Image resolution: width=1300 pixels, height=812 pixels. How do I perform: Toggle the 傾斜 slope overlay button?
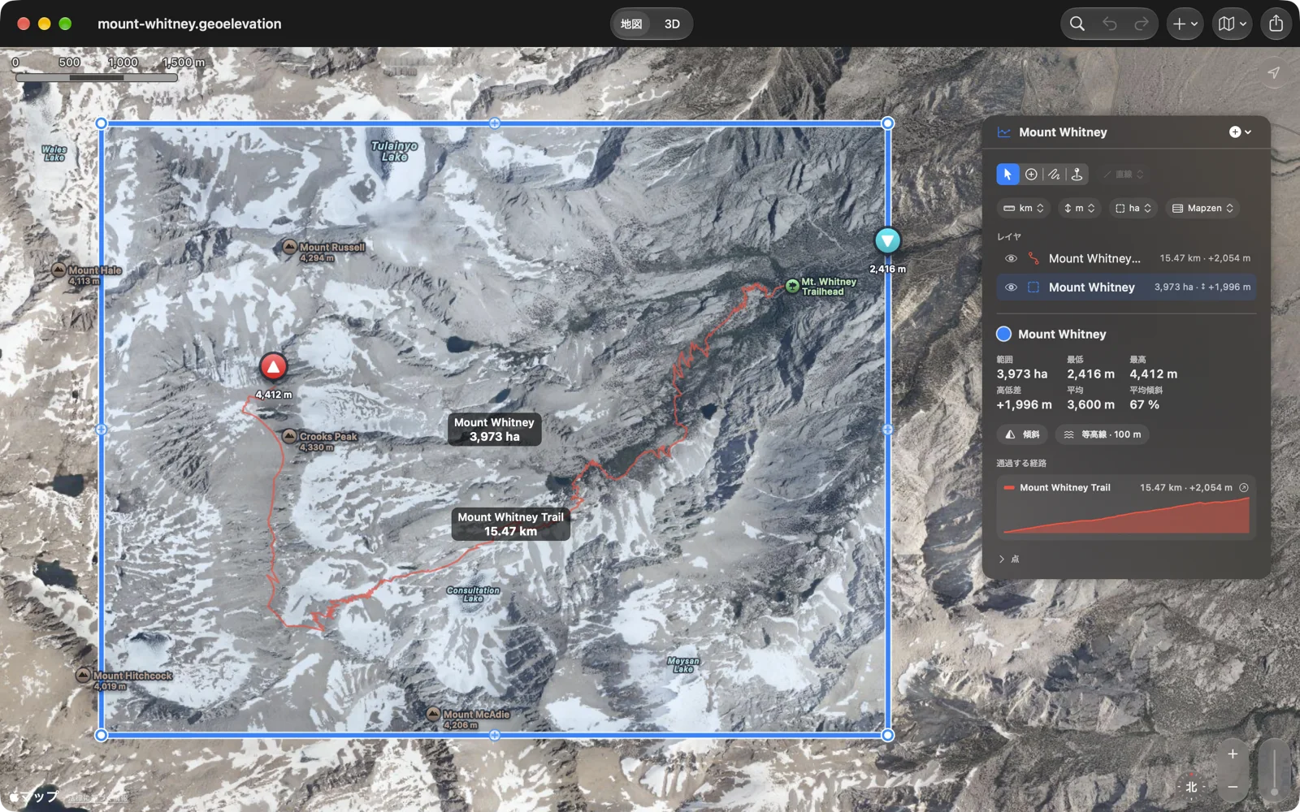(1022, 434)
